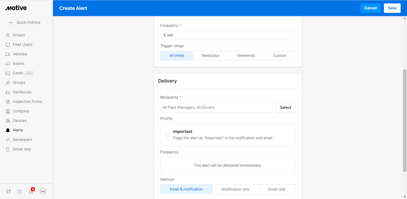Click the Trigger range label

pyautogui.click(x=172, y=46)
